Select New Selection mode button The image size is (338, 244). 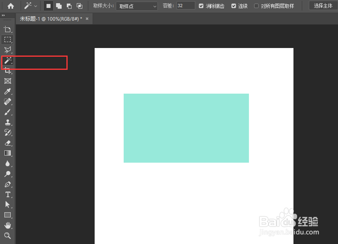coord(49,6)
